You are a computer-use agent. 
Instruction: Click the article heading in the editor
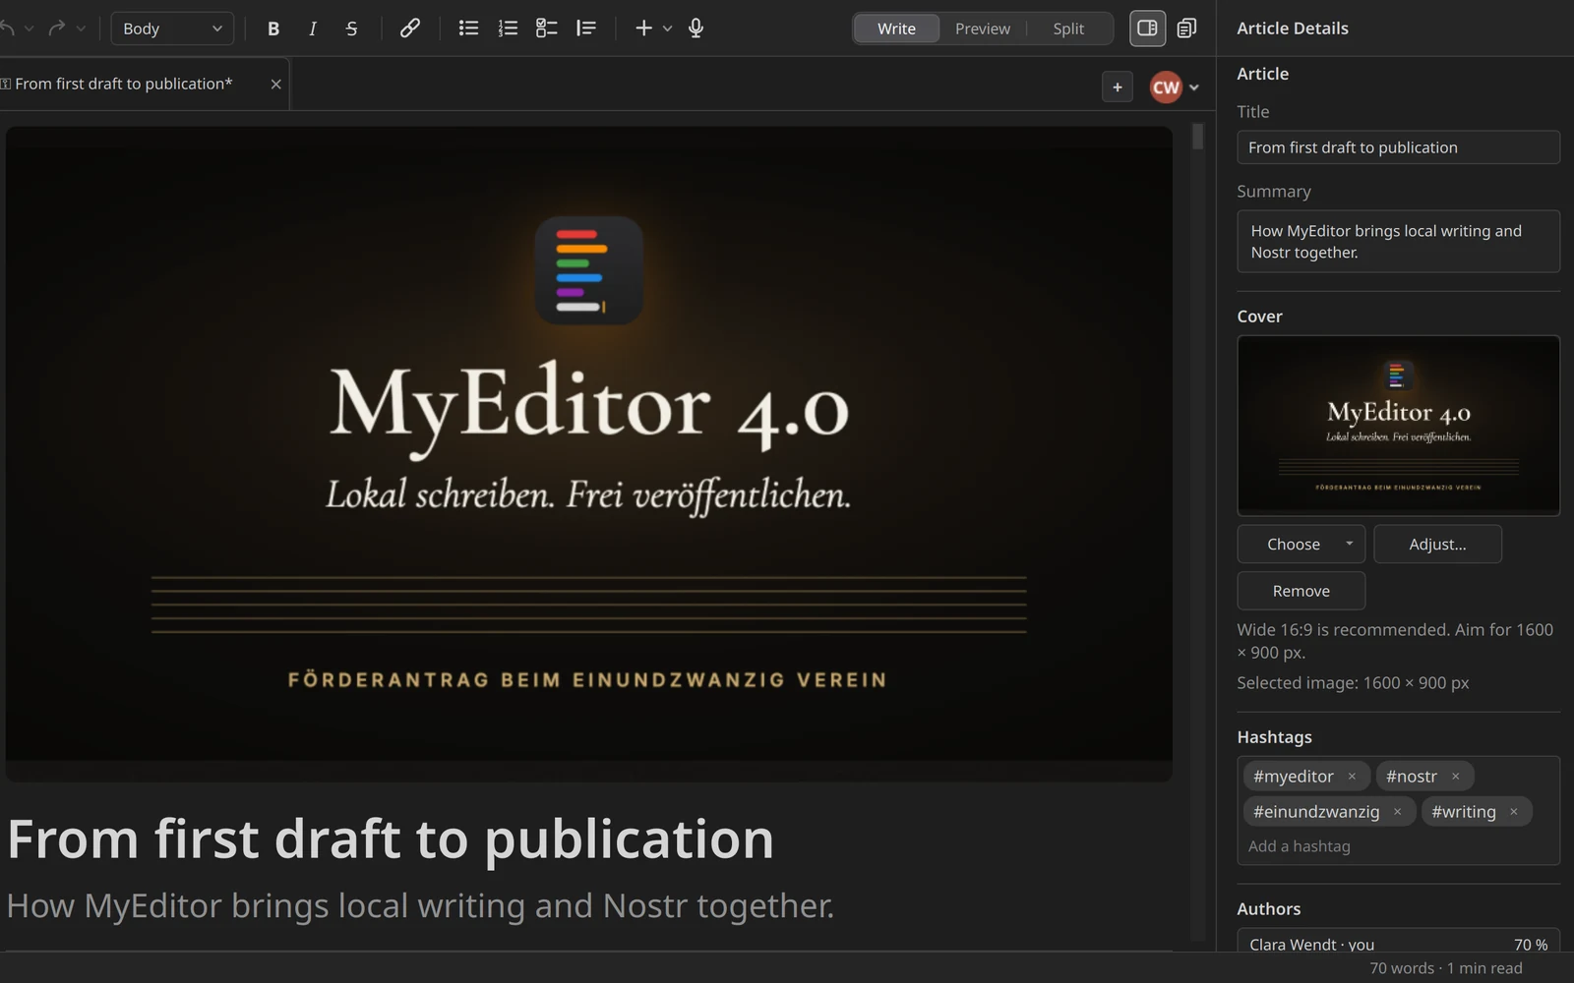(391, 838)
